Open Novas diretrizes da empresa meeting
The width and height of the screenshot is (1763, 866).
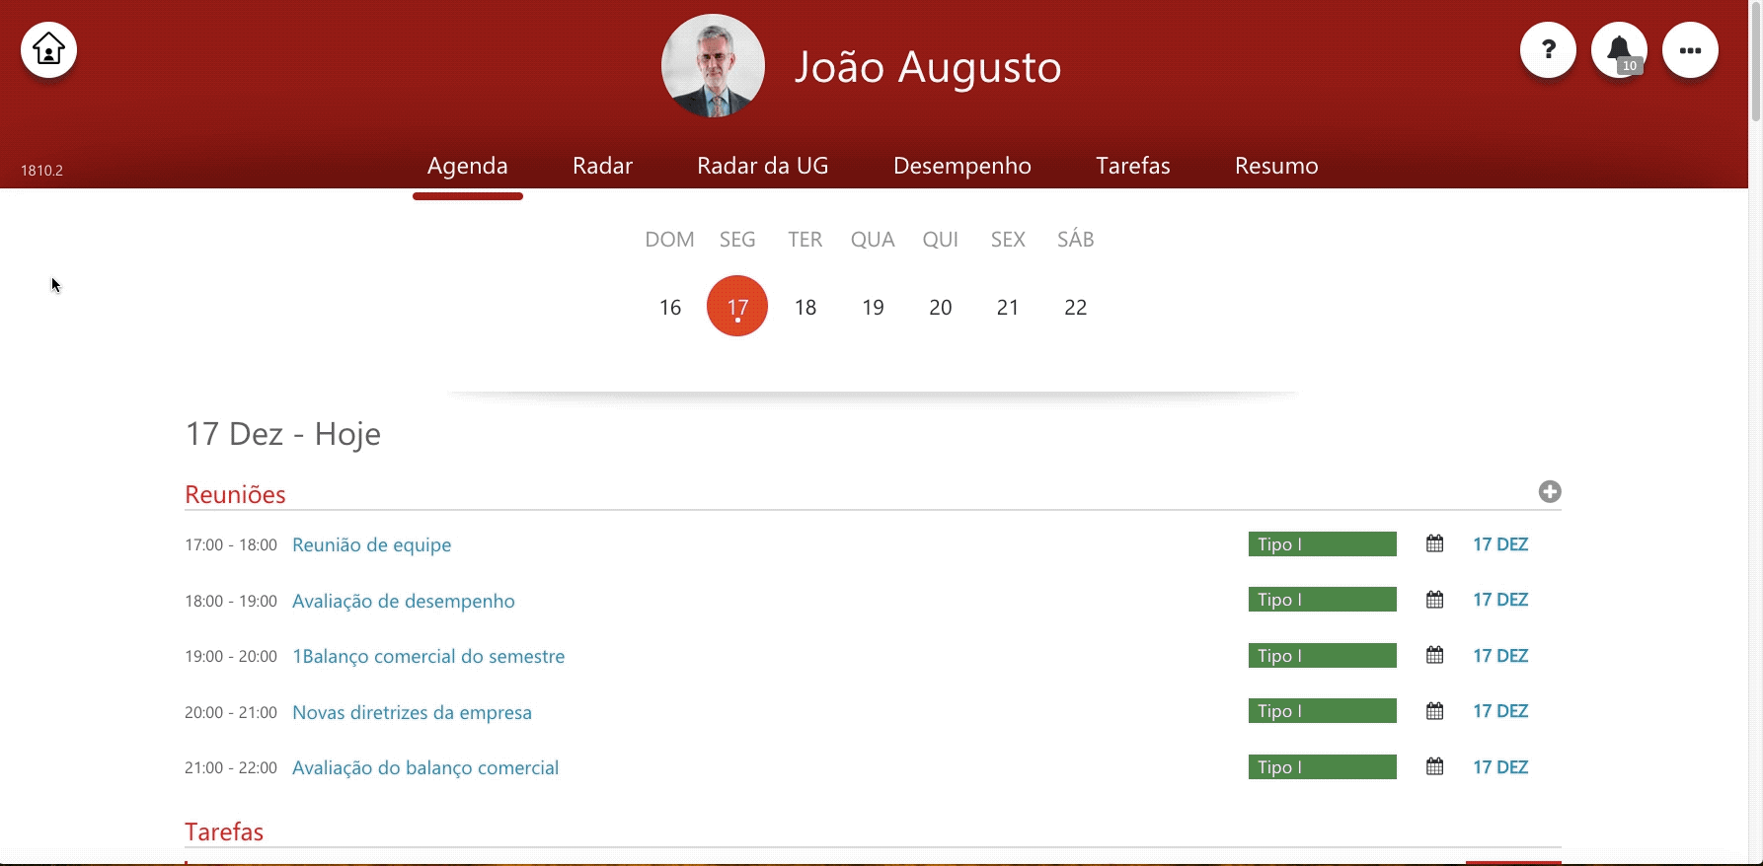tap(412, 712)
